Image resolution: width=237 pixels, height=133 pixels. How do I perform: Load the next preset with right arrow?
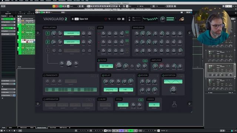120,19
